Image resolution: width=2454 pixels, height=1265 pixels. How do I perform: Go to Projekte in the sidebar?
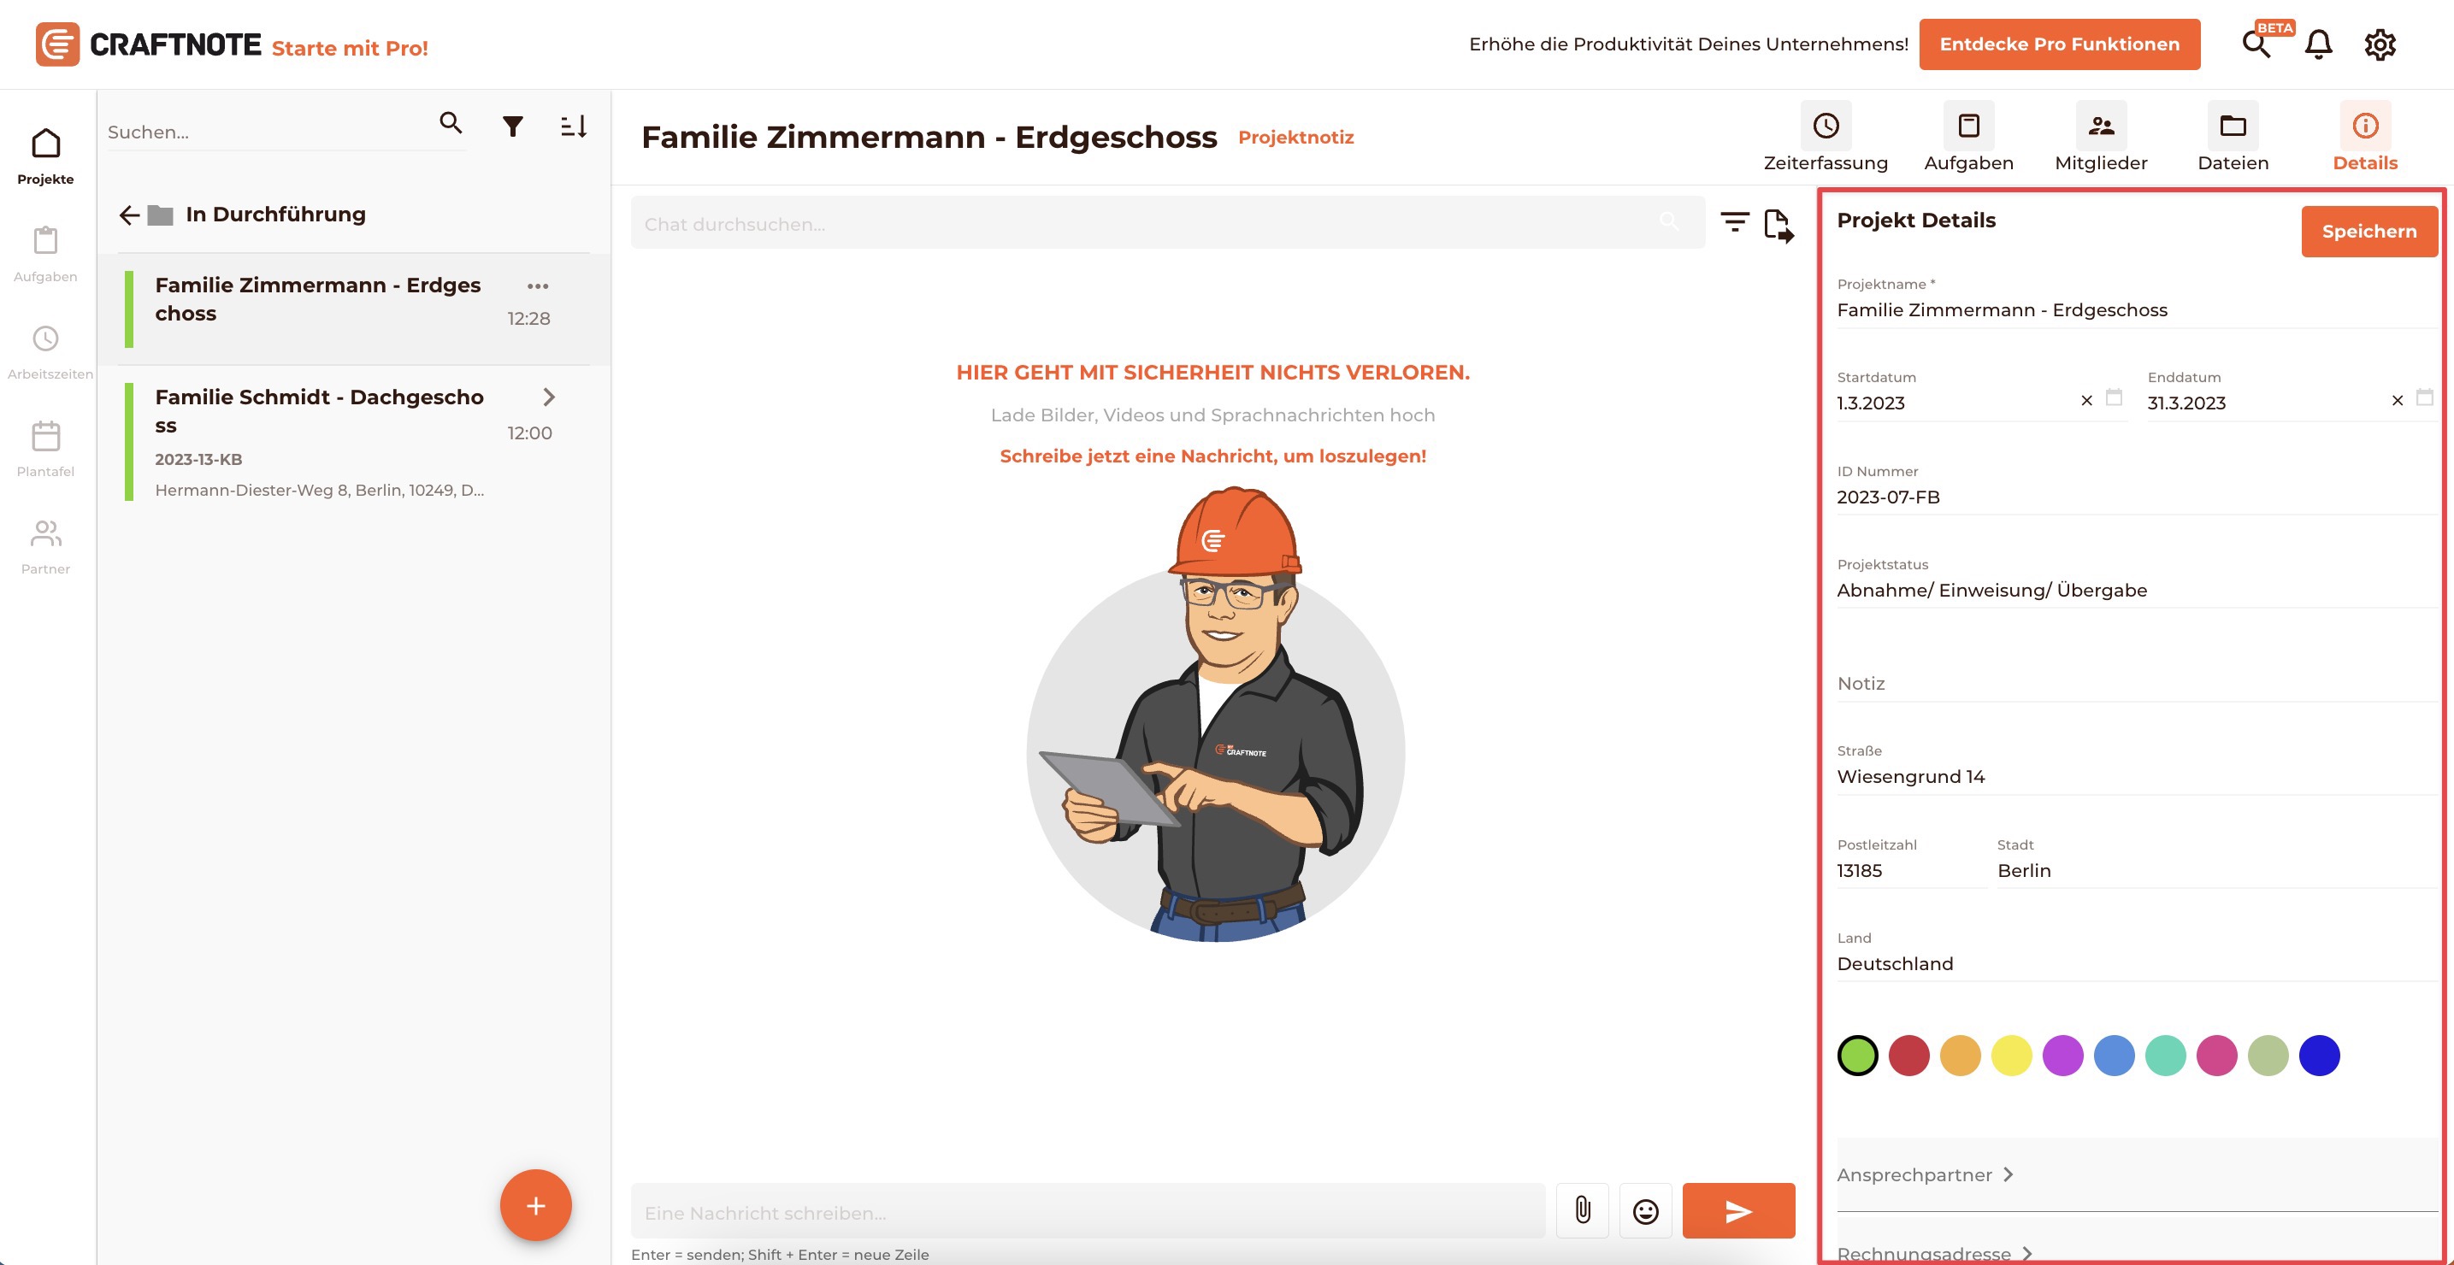(45, 157)
